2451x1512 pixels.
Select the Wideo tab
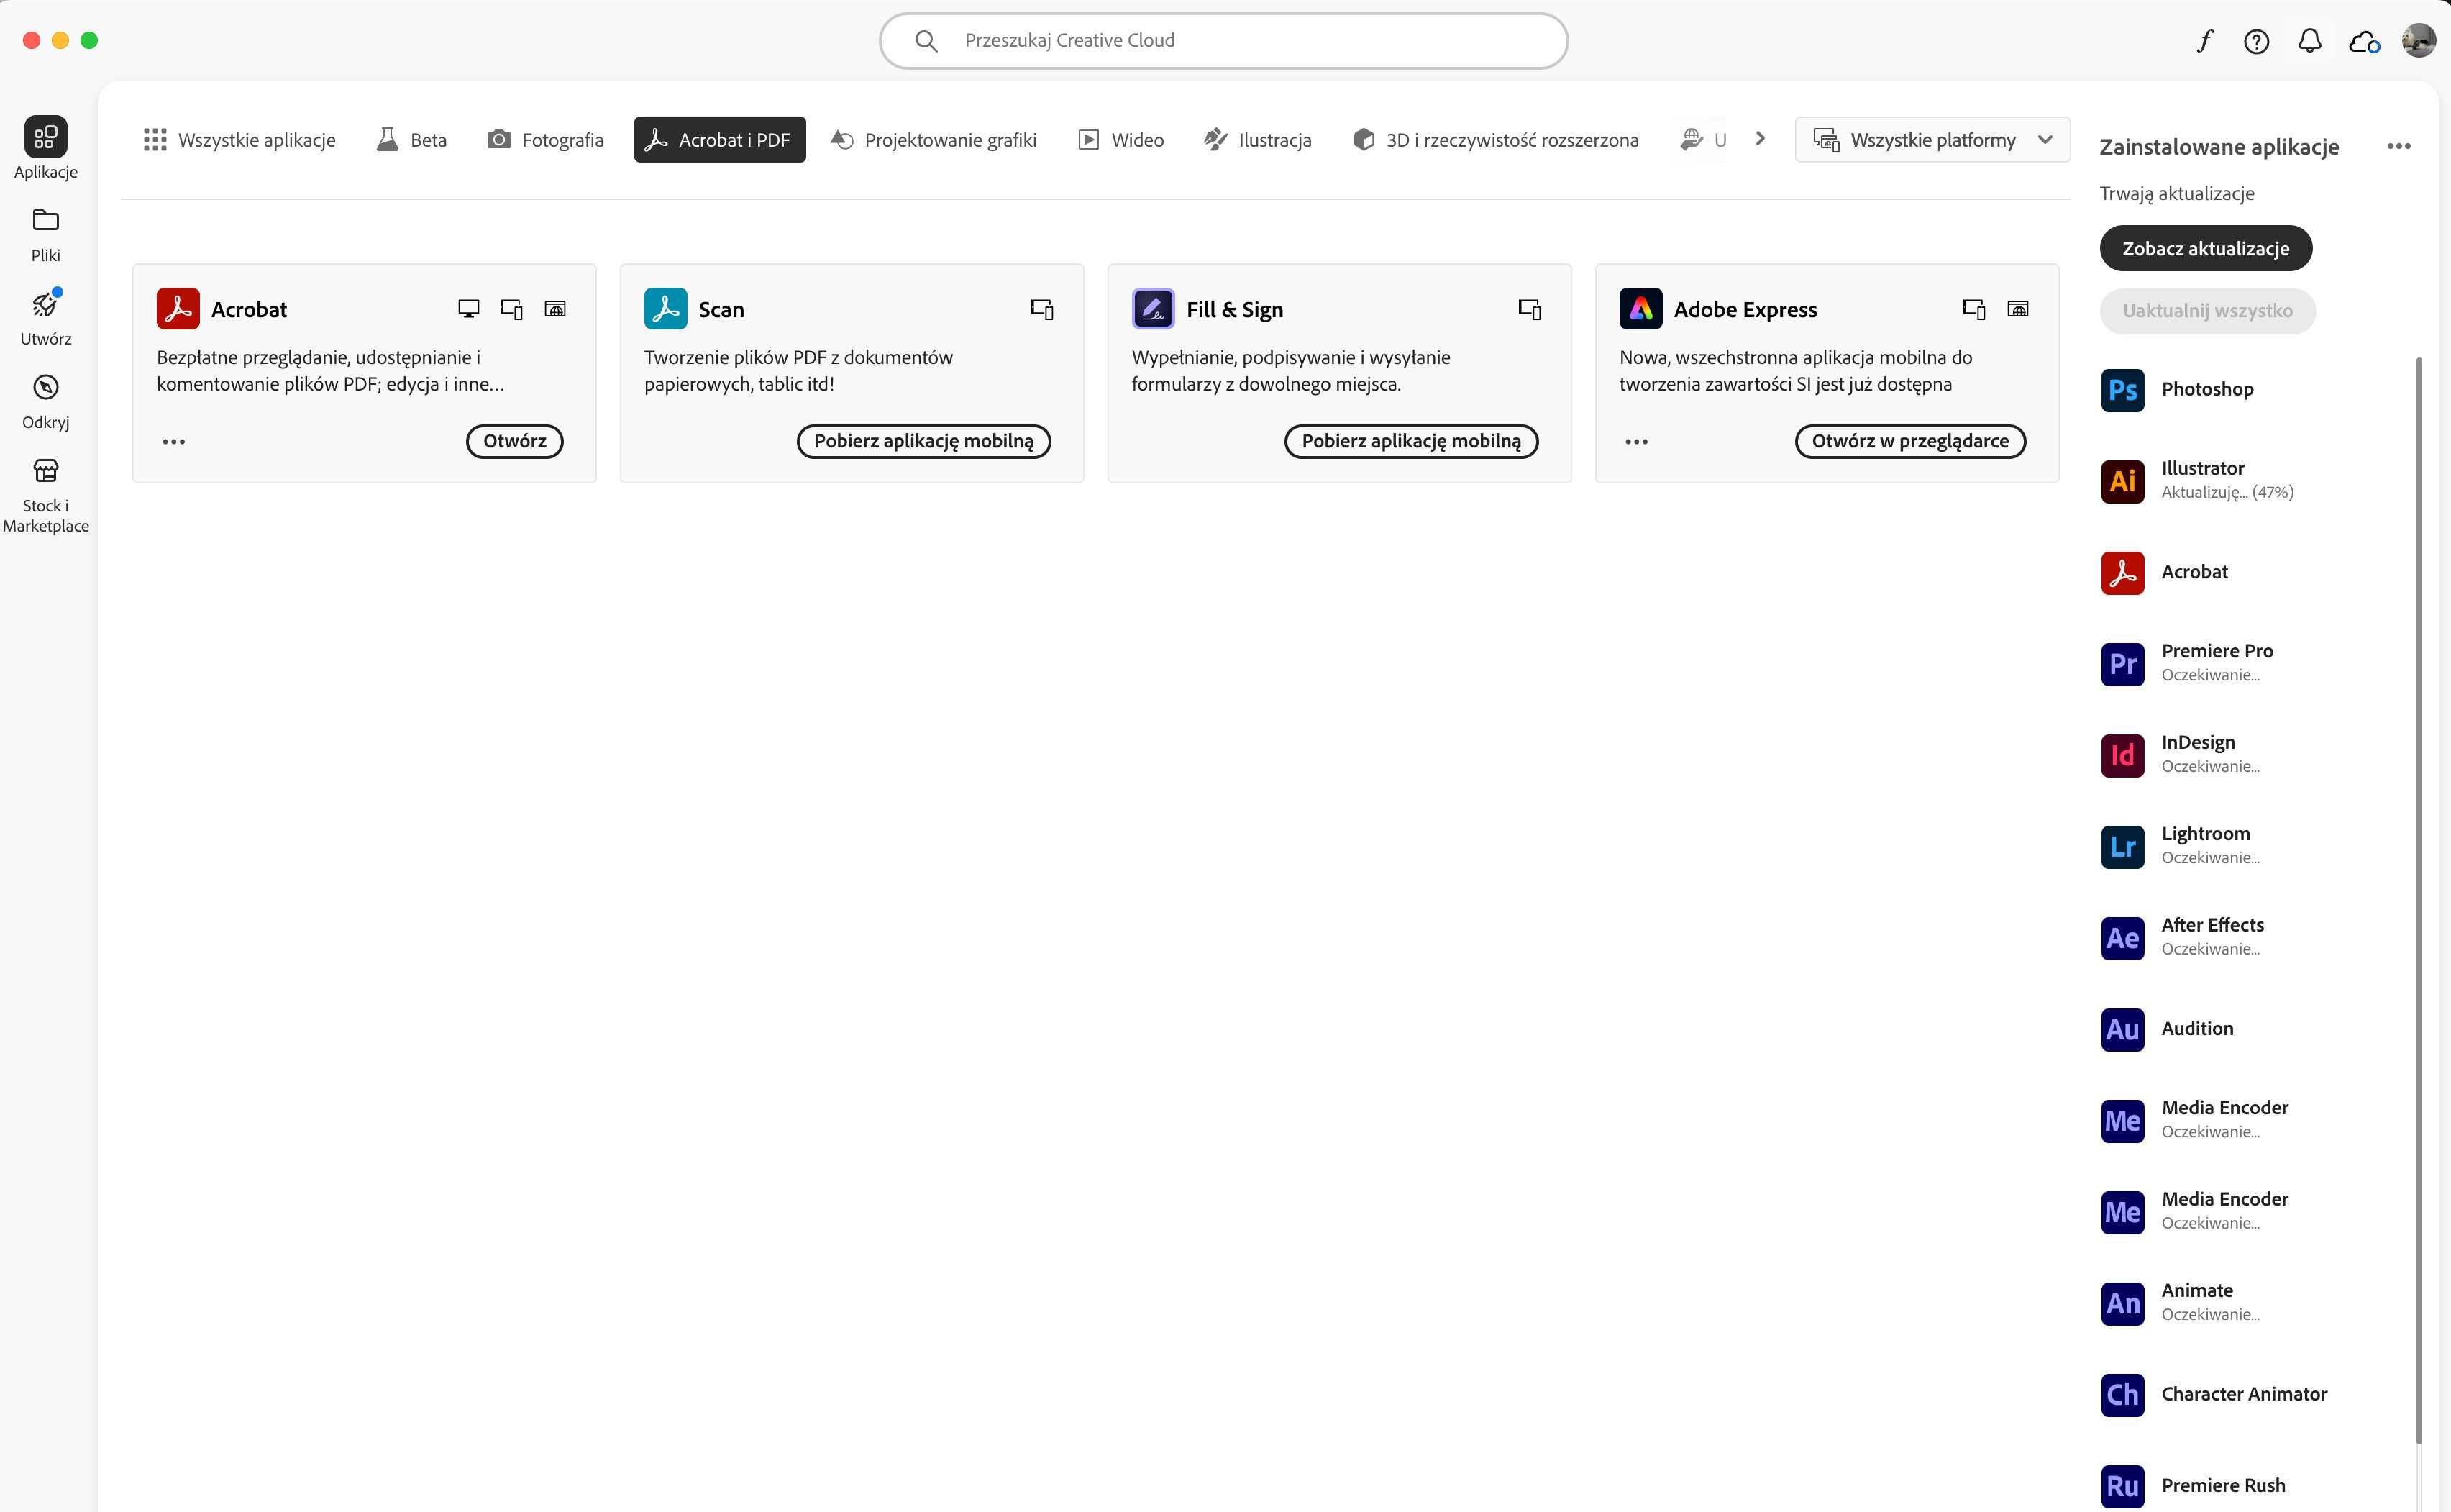click(1121, 140)
